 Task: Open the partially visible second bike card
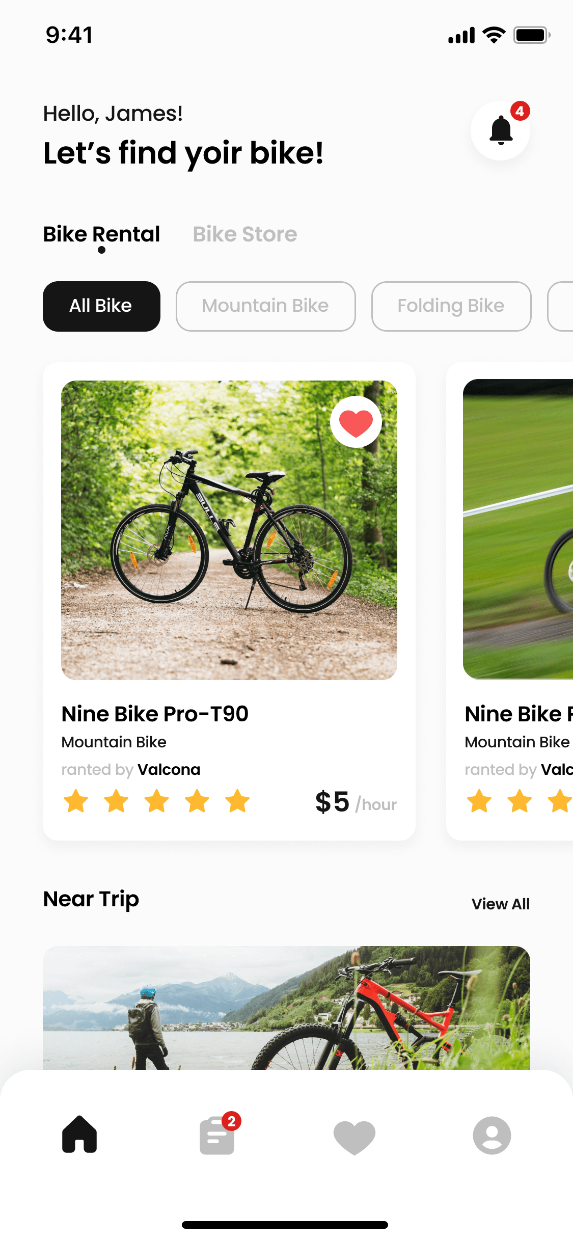click(510, 601)
